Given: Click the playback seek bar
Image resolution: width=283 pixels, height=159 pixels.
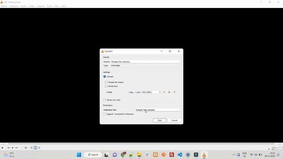Looking at the screenshot, I should click(141, 144).
